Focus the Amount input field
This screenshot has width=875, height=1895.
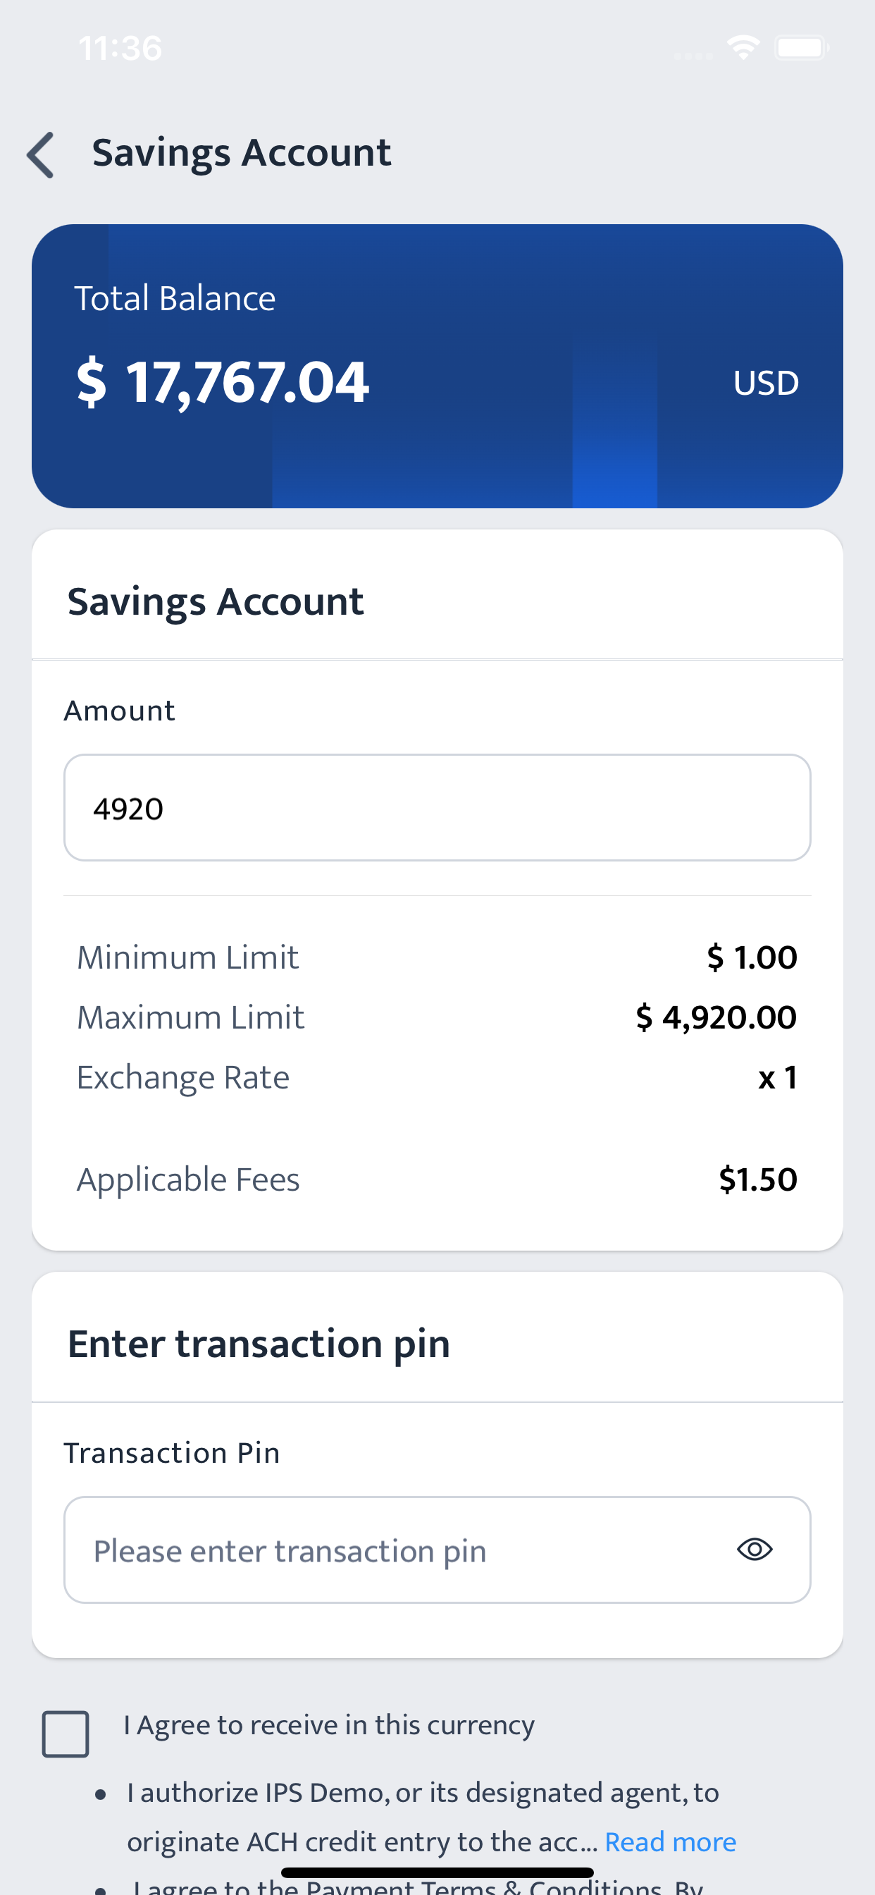pos(437,808)
